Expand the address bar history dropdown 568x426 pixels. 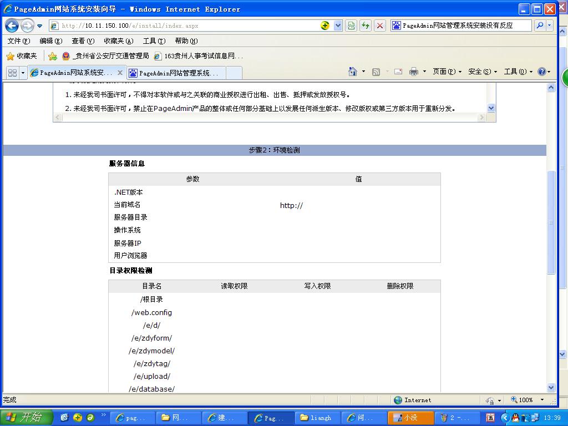(x=338, y=26)
